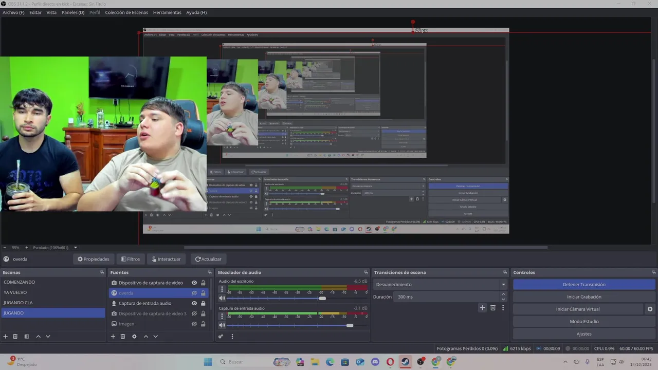Click Actualizar button

208,259
